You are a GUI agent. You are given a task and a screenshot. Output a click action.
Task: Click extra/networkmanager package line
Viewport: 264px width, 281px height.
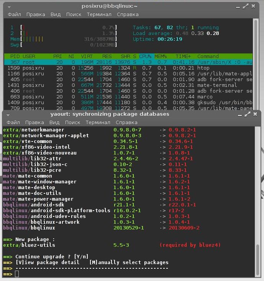tap(100, 130)
